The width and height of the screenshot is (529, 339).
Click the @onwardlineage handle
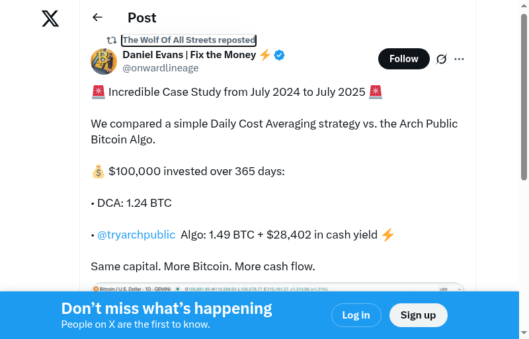click(x=161, y=68)
